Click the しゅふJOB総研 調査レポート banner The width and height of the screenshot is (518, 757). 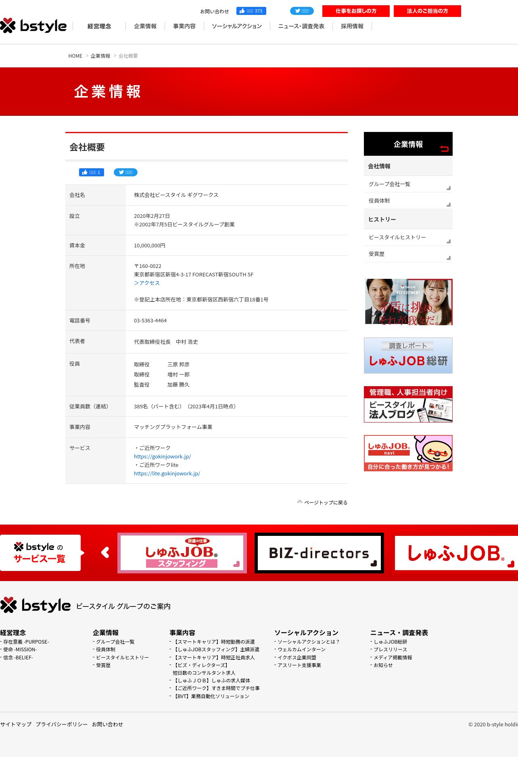pos(408,355)
